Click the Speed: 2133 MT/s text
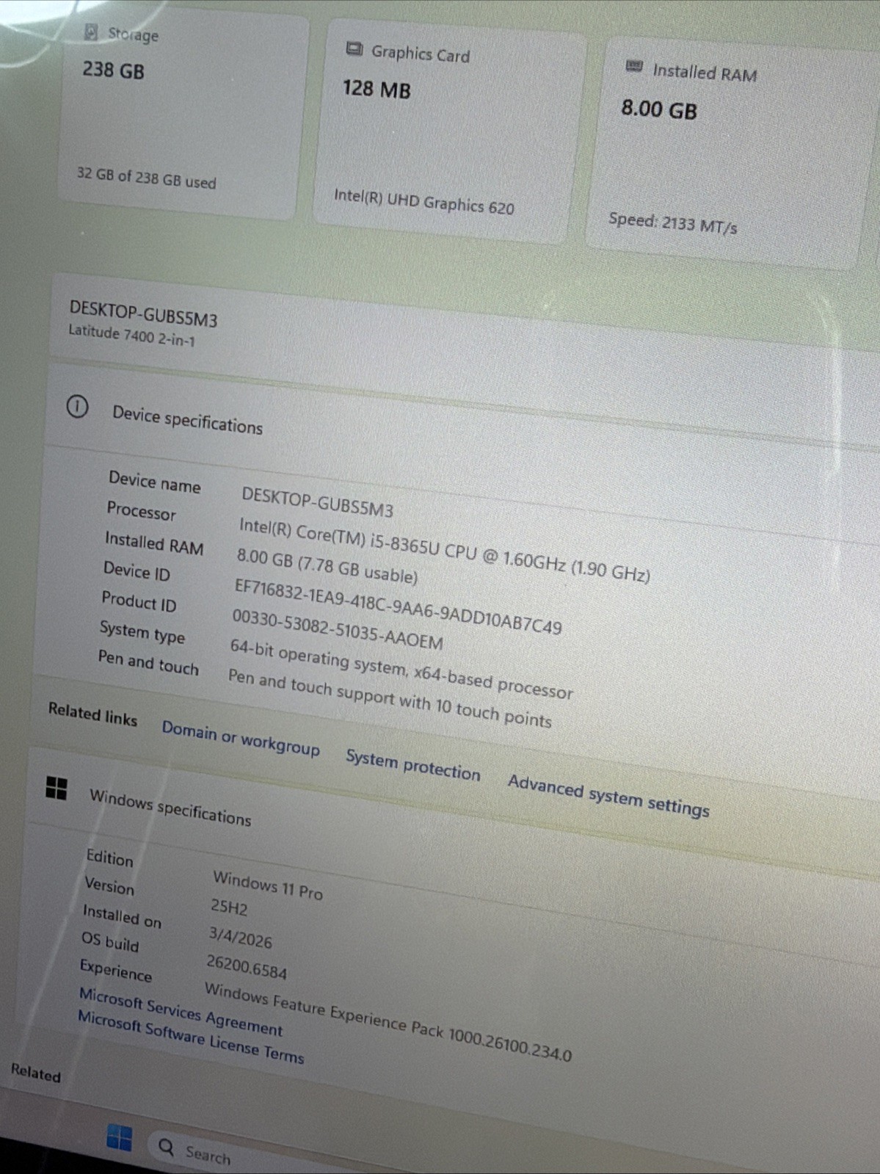 [673, 222]
